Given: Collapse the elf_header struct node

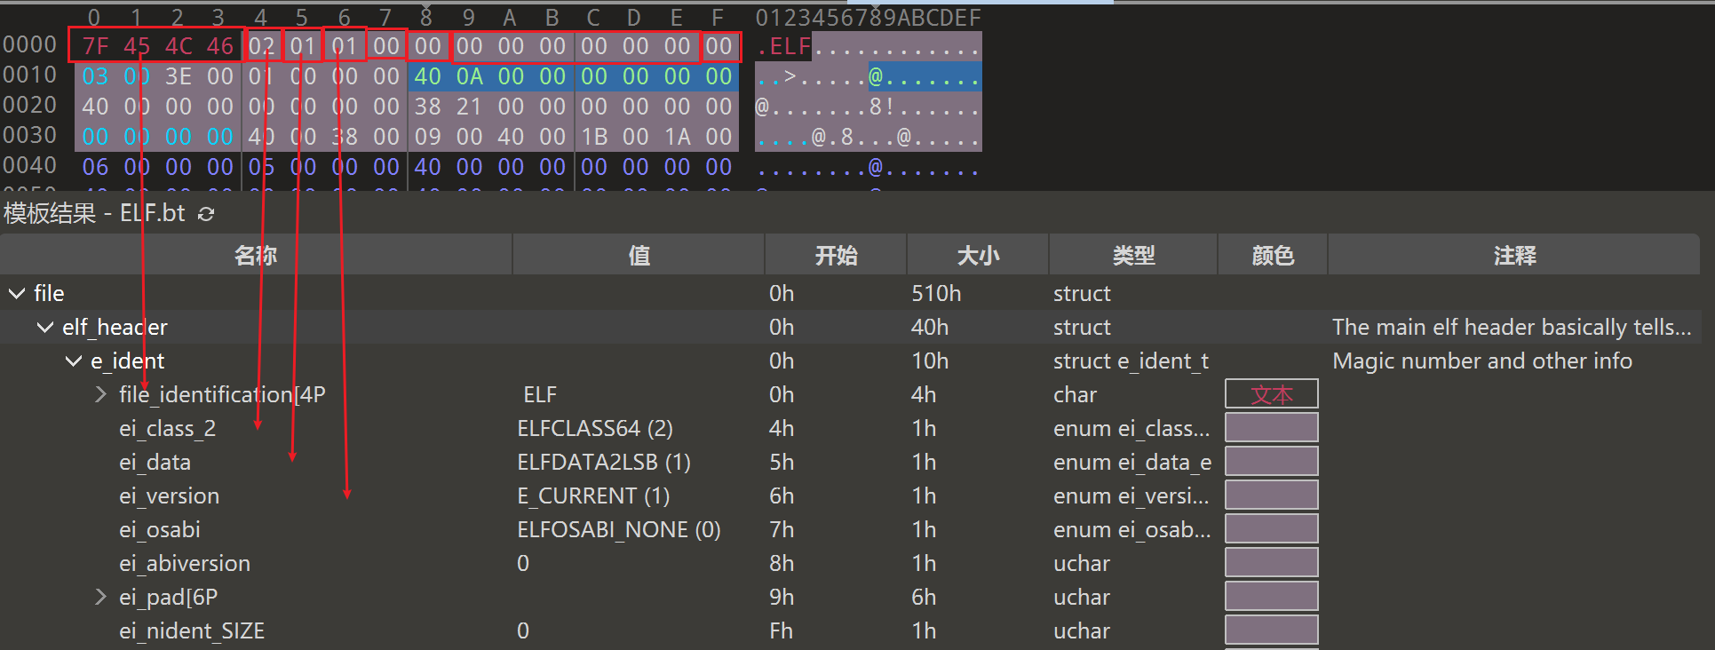Looking at the screenshot, I should point(44,328).
